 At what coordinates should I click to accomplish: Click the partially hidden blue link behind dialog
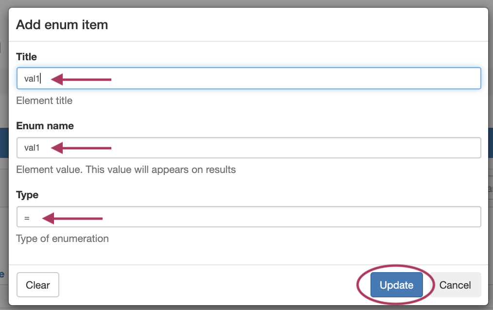point(2,274)
